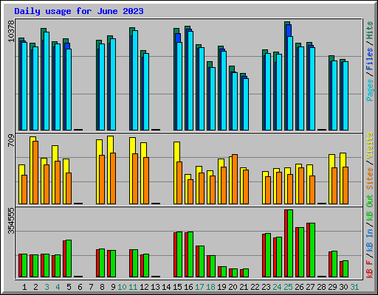The image size is (378, 295).
Task: Click day 1 on the x-axis
Action: pyautogui.click(x=24, y=287)
